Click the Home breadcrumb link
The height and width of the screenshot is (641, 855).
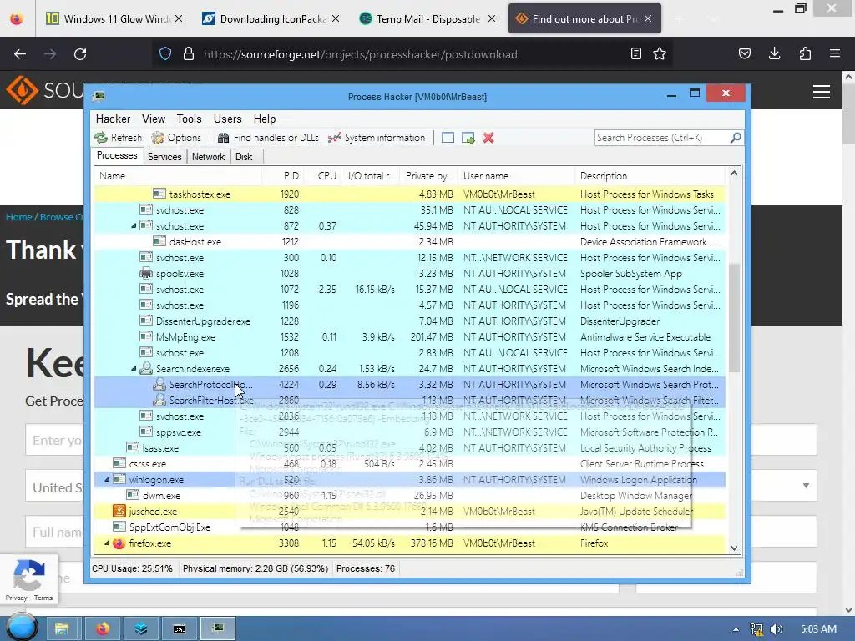pyautogui.click(x=19, y=217)
